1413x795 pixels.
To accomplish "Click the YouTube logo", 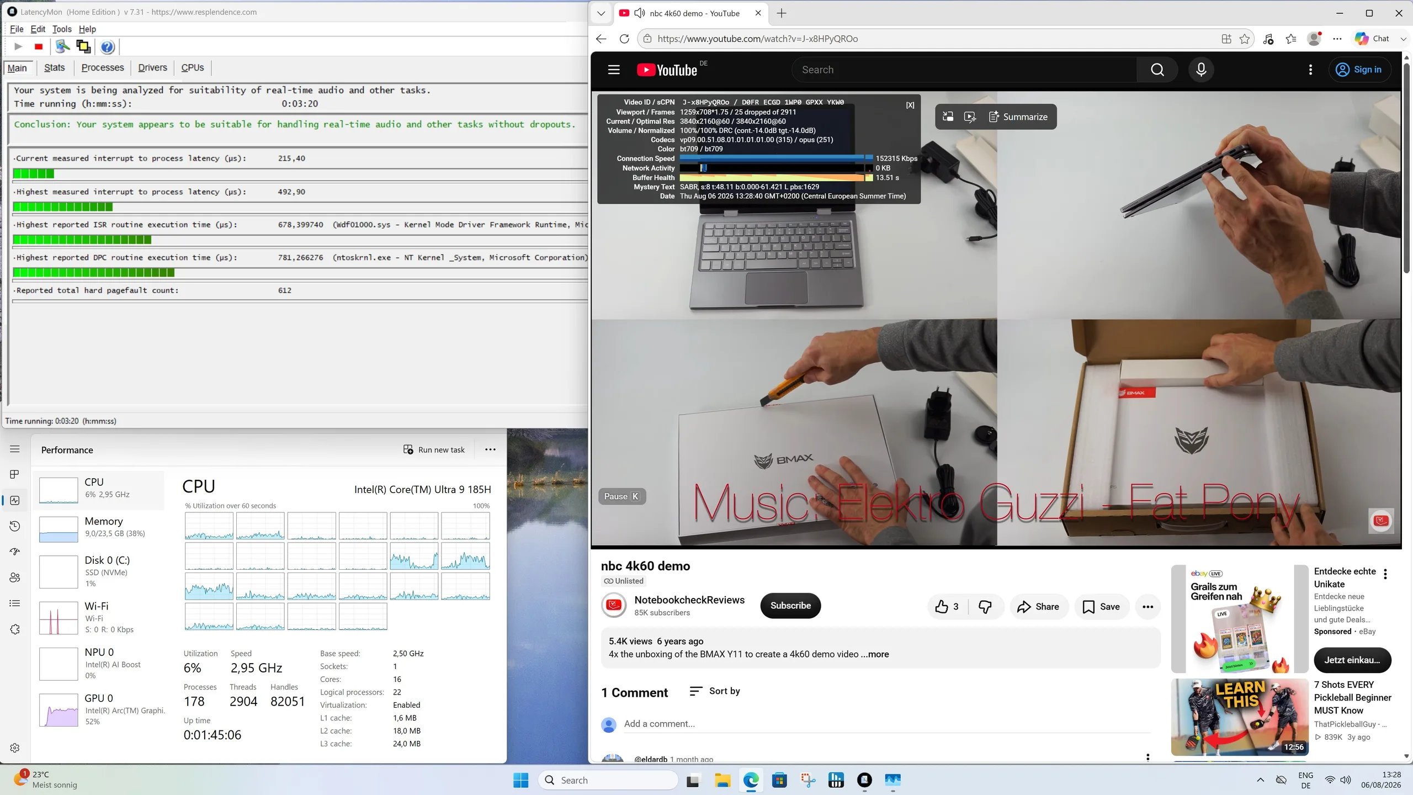I will (667, 70).
